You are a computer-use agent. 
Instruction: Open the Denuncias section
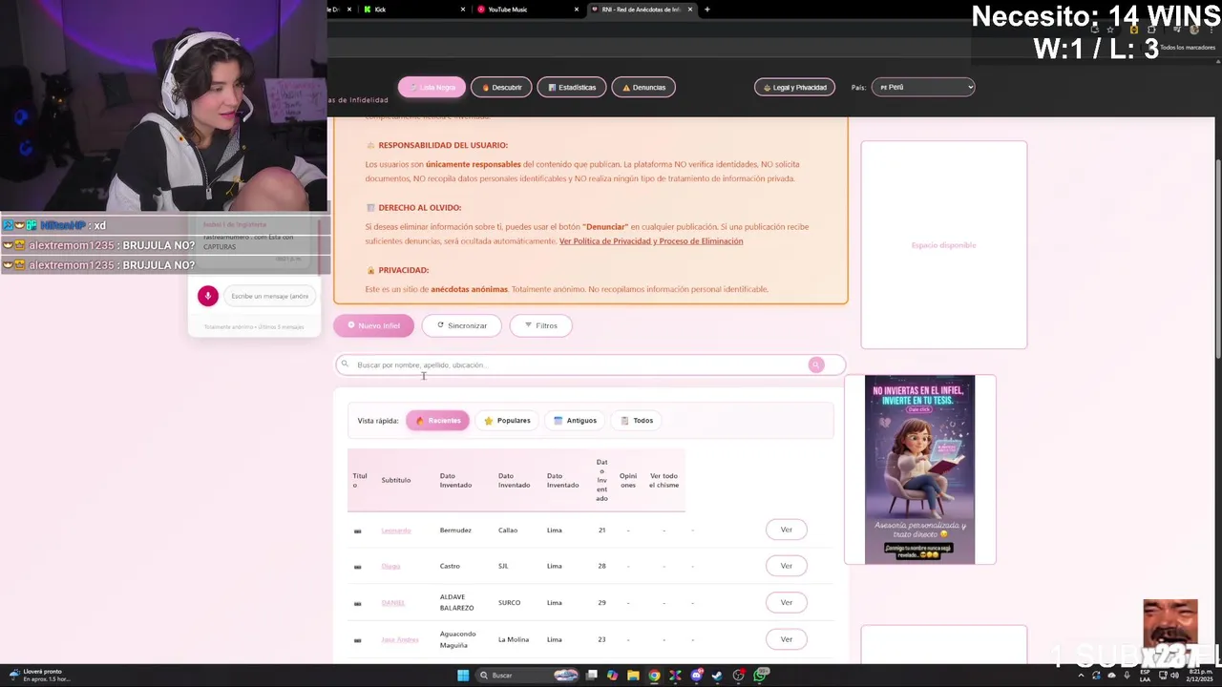point(643,87)
